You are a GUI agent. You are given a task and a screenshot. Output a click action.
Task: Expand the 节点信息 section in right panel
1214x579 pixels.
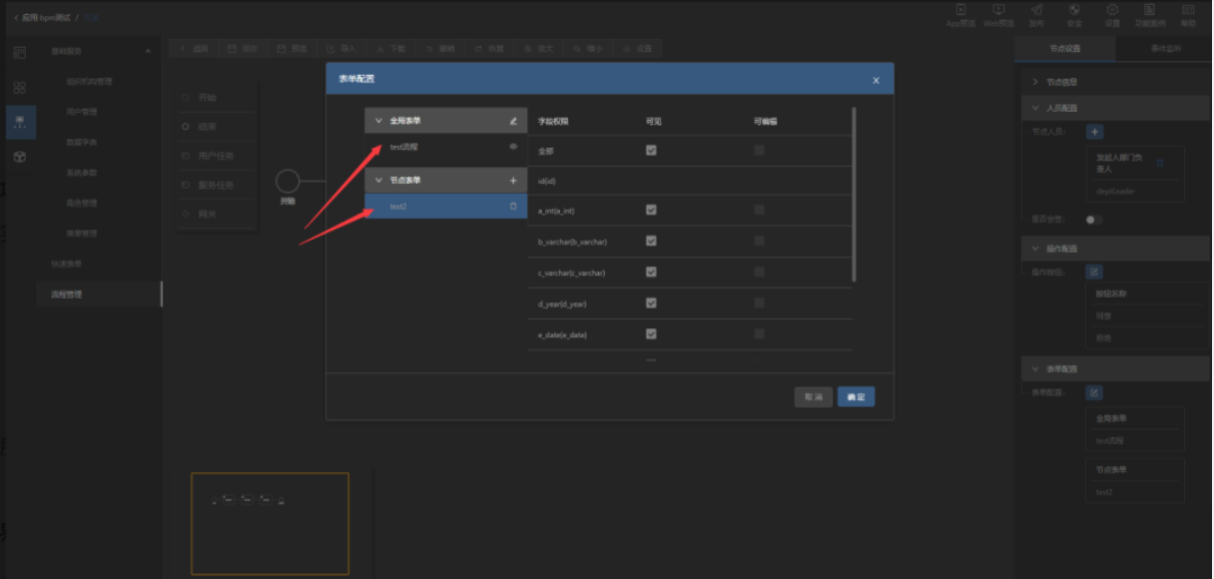(x=1035, y=82)
